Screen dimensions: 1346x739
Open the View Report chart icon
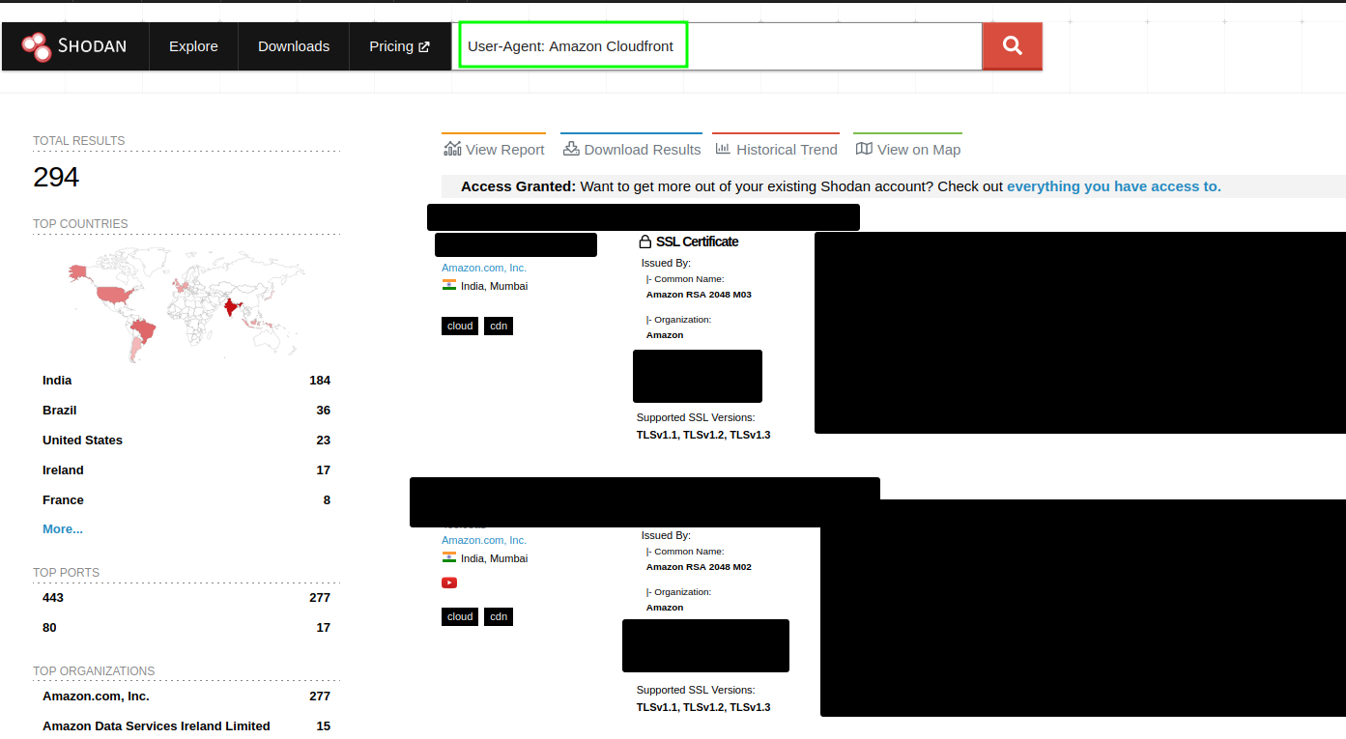click(x=452, y=148)
